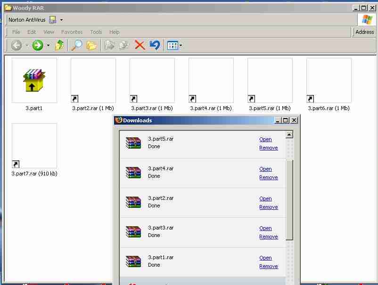The image size is (378, 285).
Task: Go up one folder level
Action: pyautogui.click(x=59, y=45)
